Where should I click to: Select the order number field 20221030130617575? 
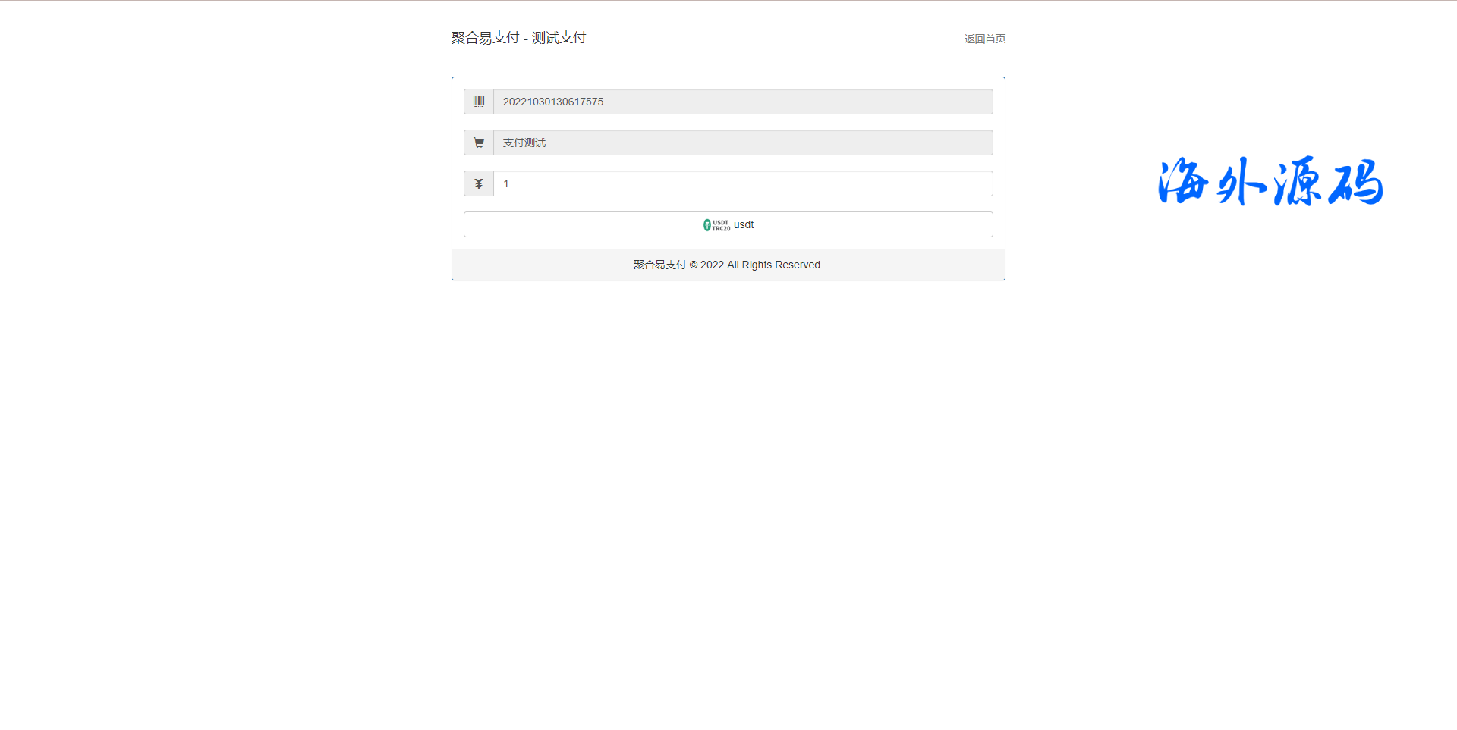742,102
